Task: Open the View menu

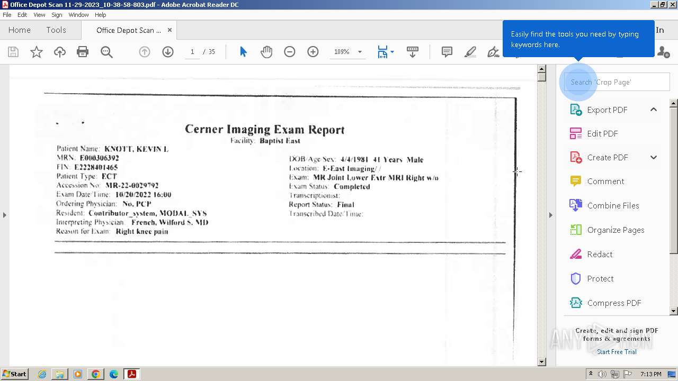Action: pyautogui.click(x=39, y=15)
